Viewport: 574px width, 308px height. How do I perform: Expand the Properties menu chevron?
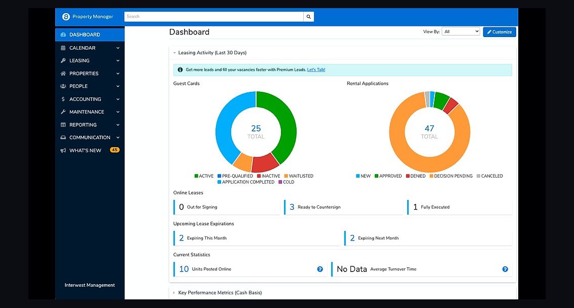coord(118,74)
